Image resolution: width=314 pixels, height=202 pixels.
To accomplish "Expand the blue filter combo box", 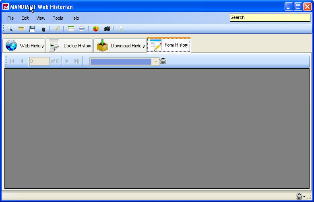I will (156, 61).
